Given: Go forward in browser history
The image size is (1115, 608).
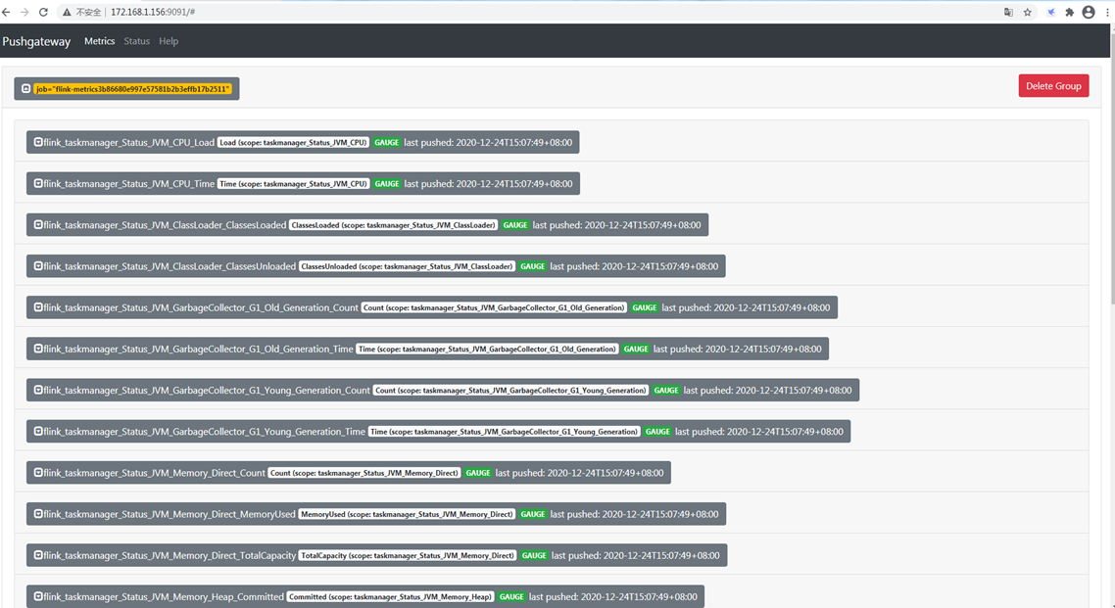Looking at the screenshot, I should (x=24, y=12).
